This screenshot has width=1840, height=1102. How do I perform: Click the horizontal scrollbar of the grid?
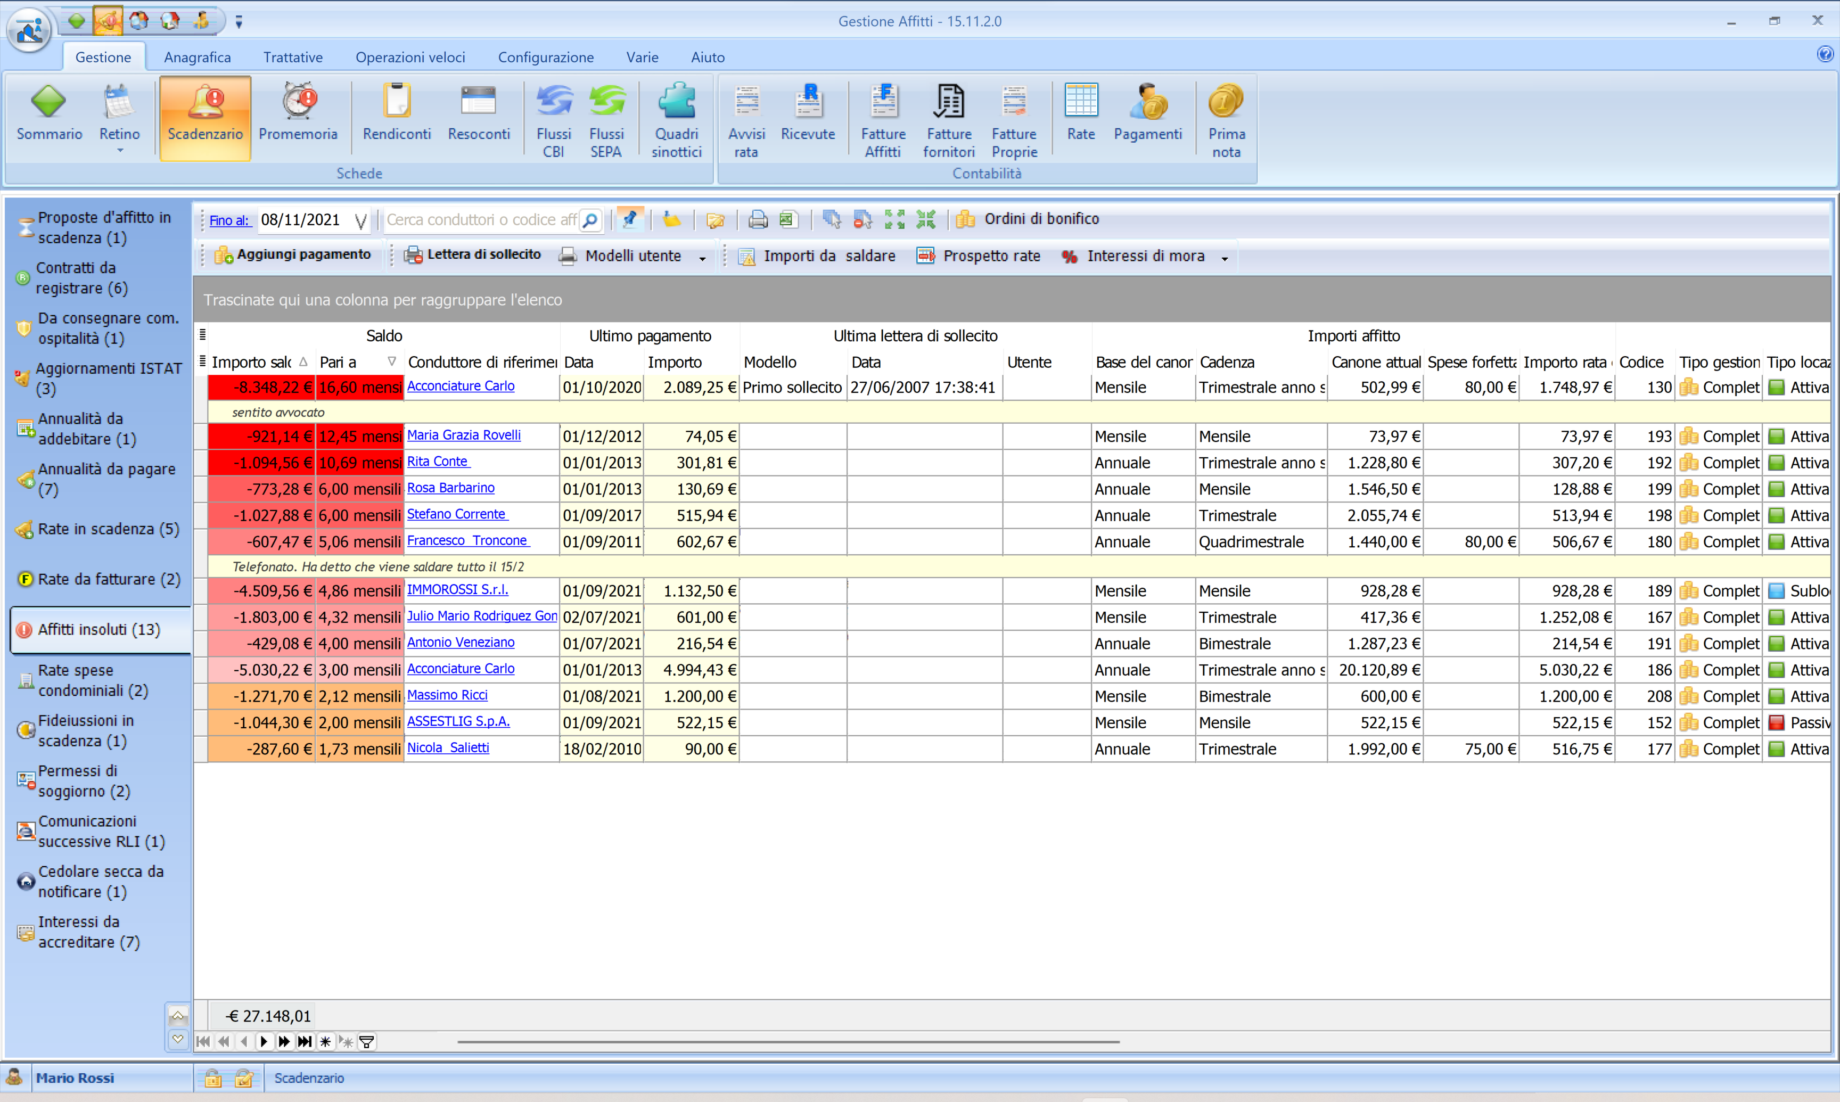pos(788,1042)
